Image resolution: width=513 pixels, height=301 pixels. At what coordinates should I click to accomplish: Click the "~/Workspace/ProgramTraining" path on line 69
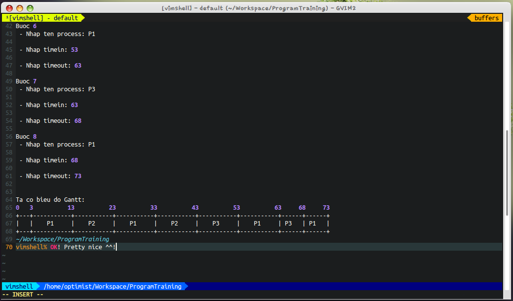click(x=62, y=239)
